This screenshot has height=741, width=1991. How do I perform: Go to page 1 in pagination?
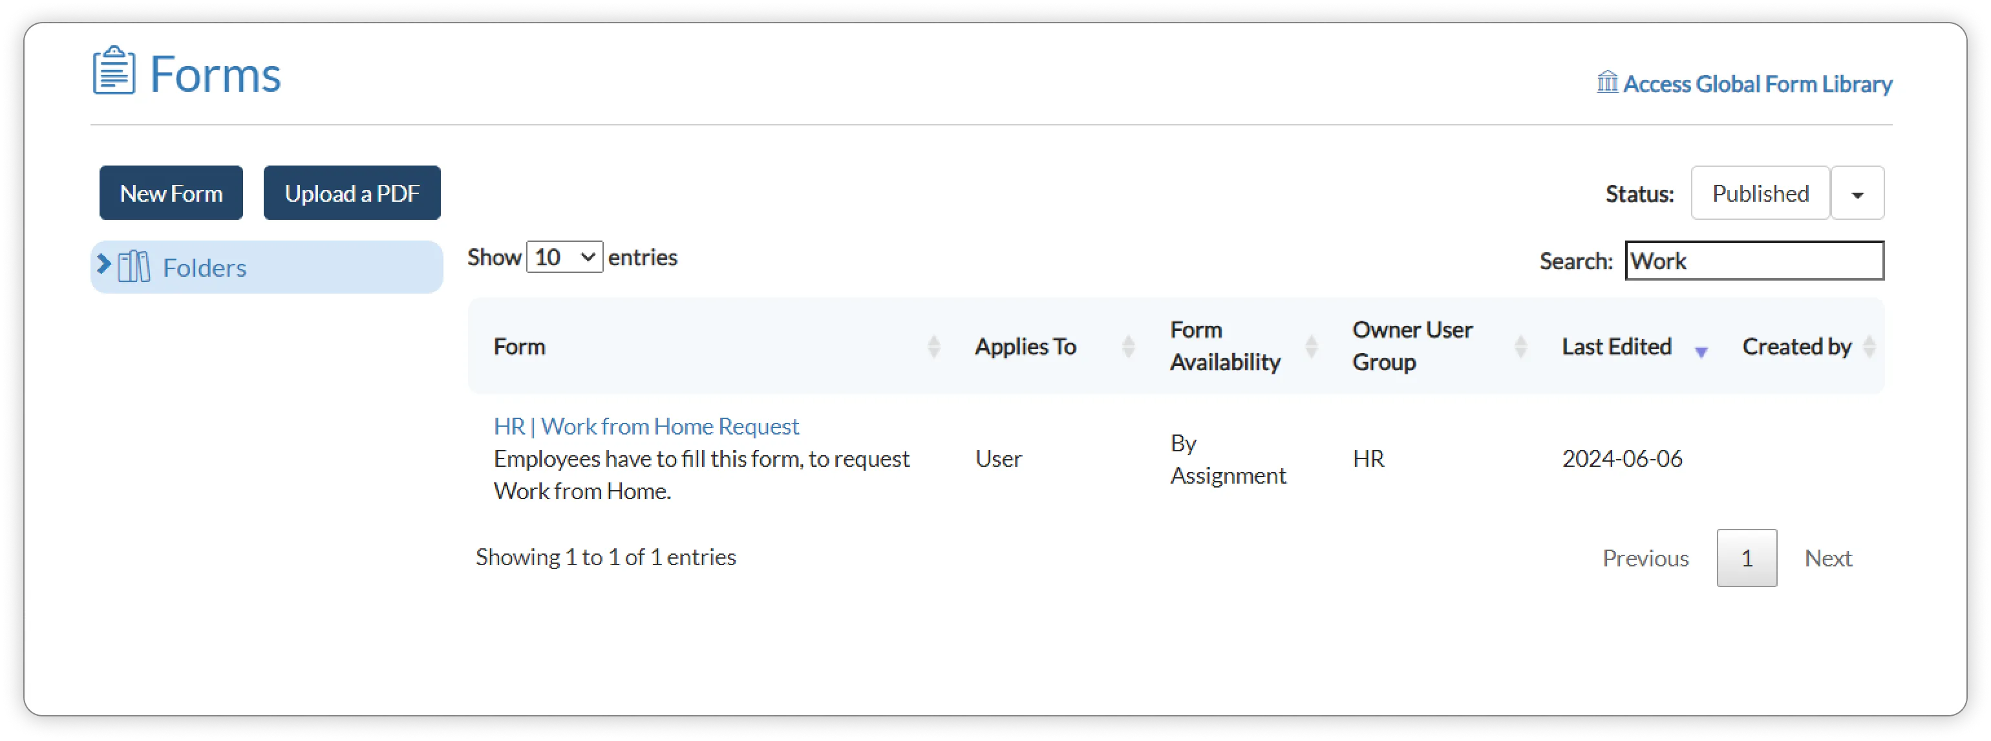tap(1746, 557)
